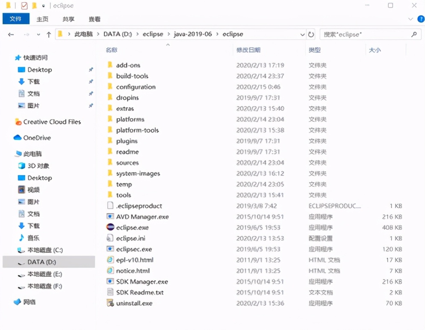
Task: Open the File ribbon tab
Action: (16, 19)
